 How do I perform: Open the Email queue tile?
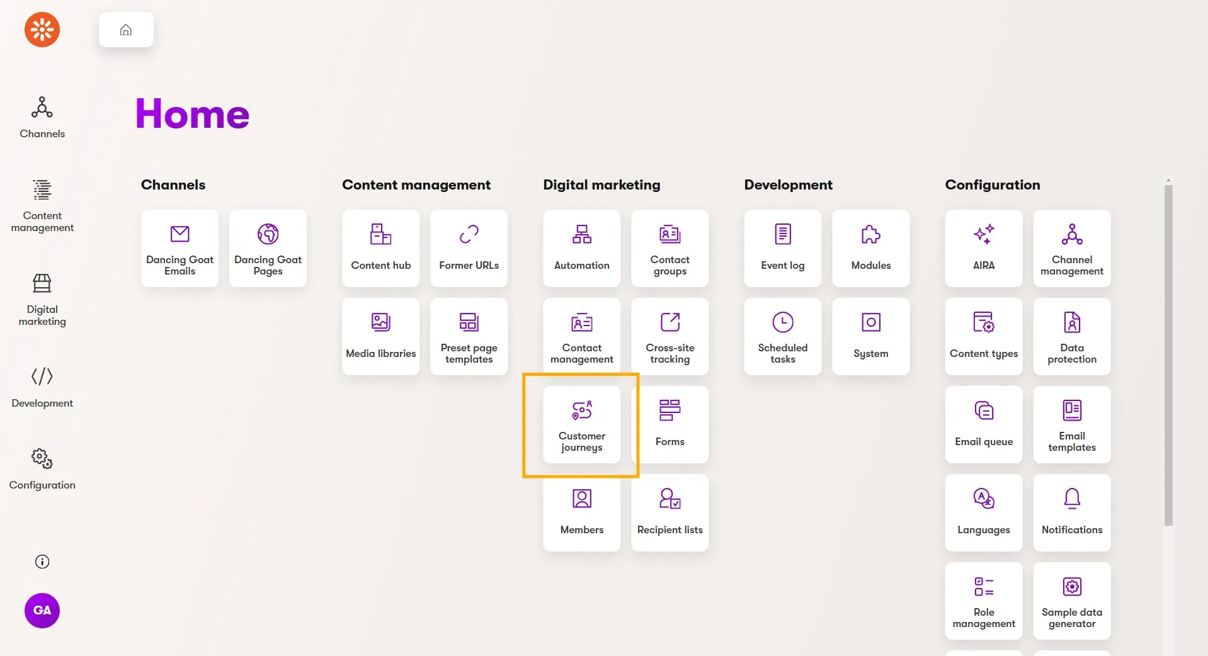point(984,425)
